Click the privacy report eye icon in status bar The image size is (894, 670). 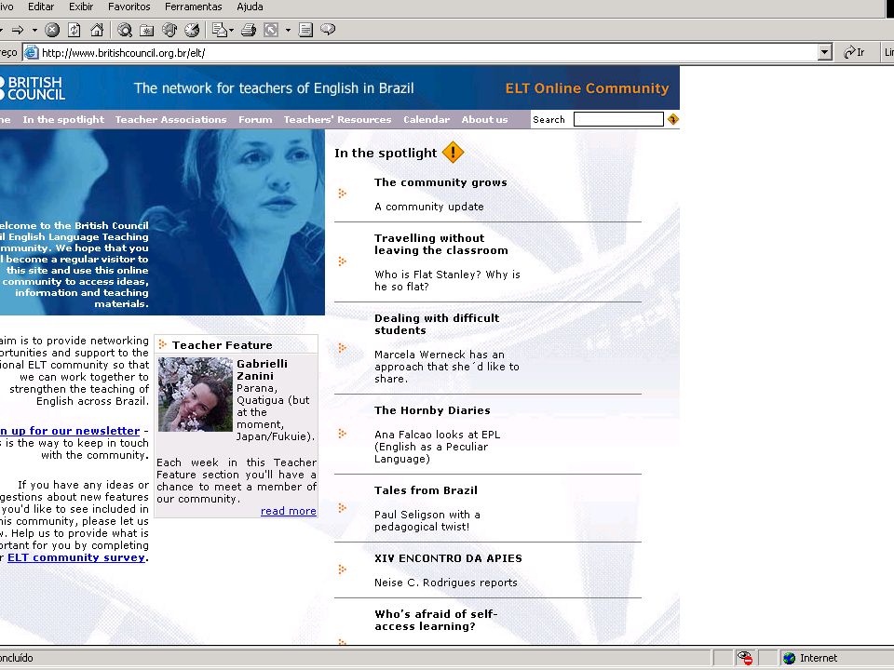click(745, 658)
